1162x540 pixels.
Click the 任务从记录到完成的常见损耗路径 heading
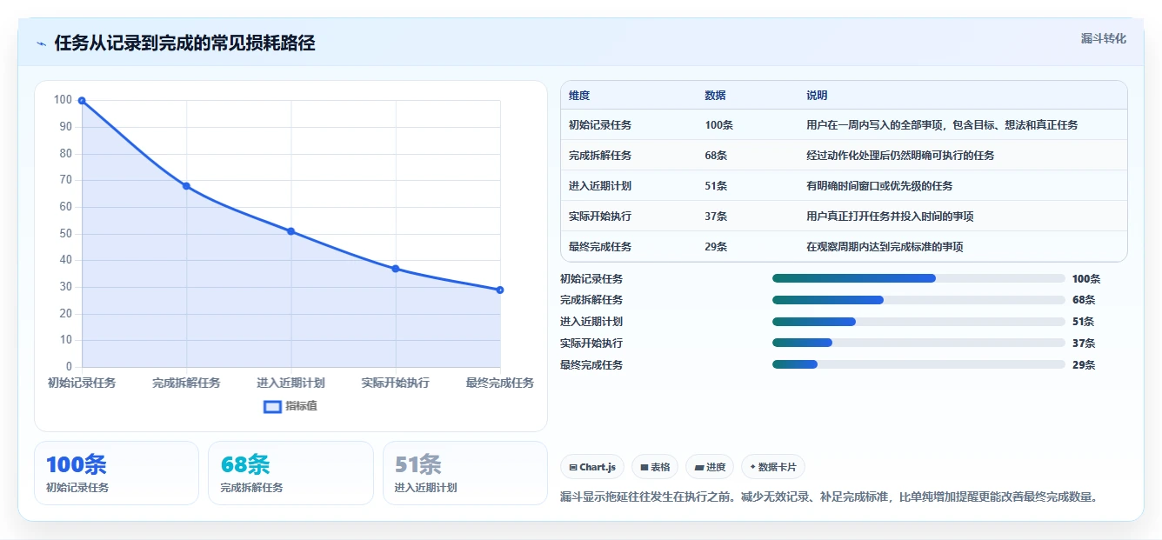coord(184,43)
